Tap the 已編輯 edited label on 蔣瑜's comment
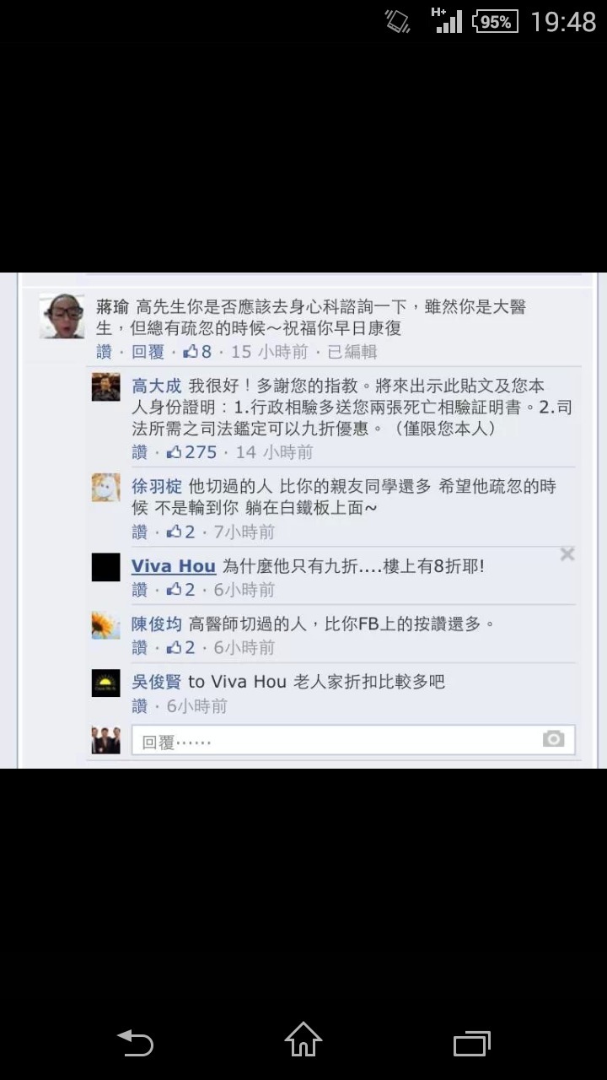This screenshot has height=1080, width=607. (x=352, y=352)
